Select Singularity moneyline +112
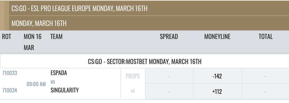Viewport: 289px width, 103px height. point(217,91)
